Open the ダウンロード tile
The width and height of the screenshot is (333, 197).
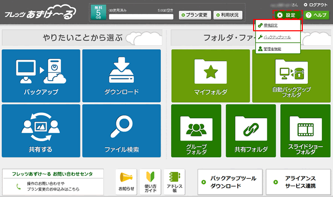121,76
